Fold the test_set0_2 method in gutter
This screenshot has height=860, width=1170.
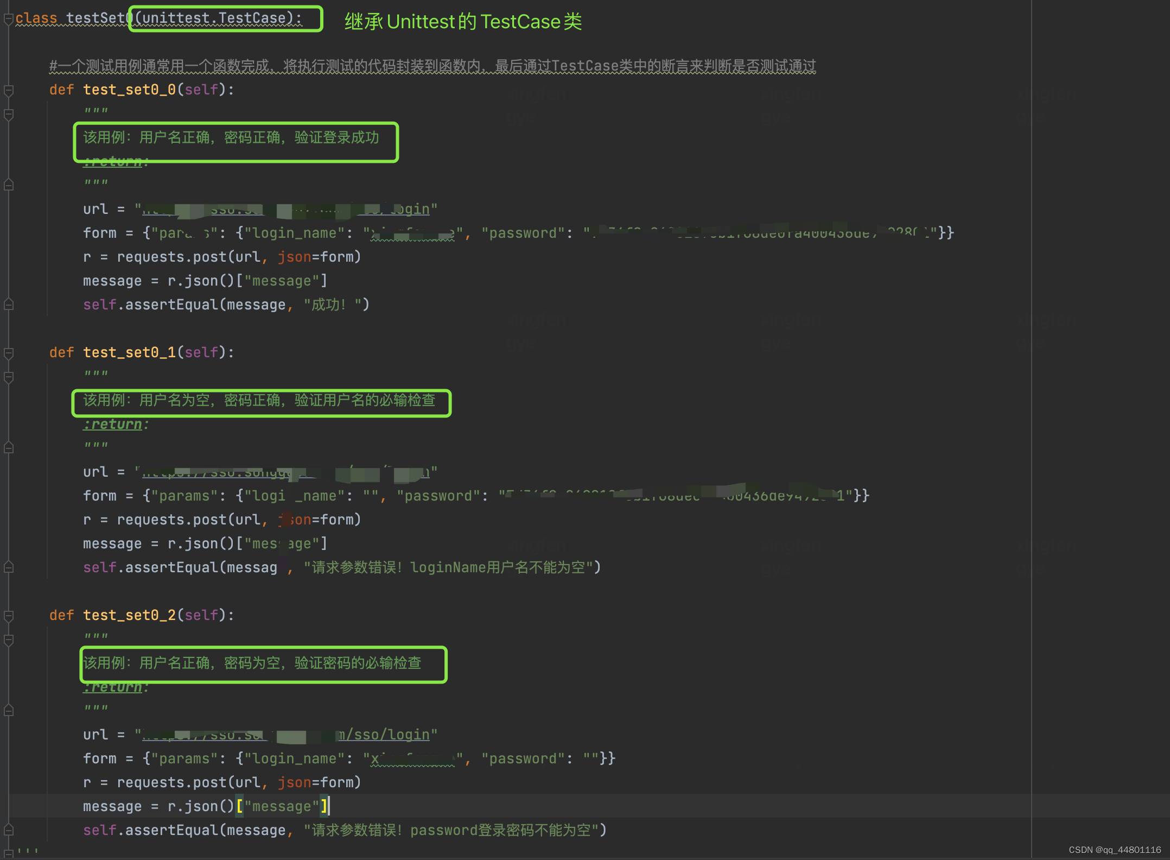click(x=9, y=616)
